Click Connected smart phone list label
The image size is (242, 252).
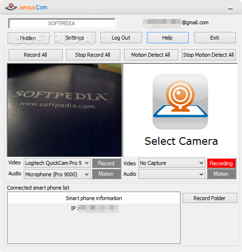click(38, 188)
